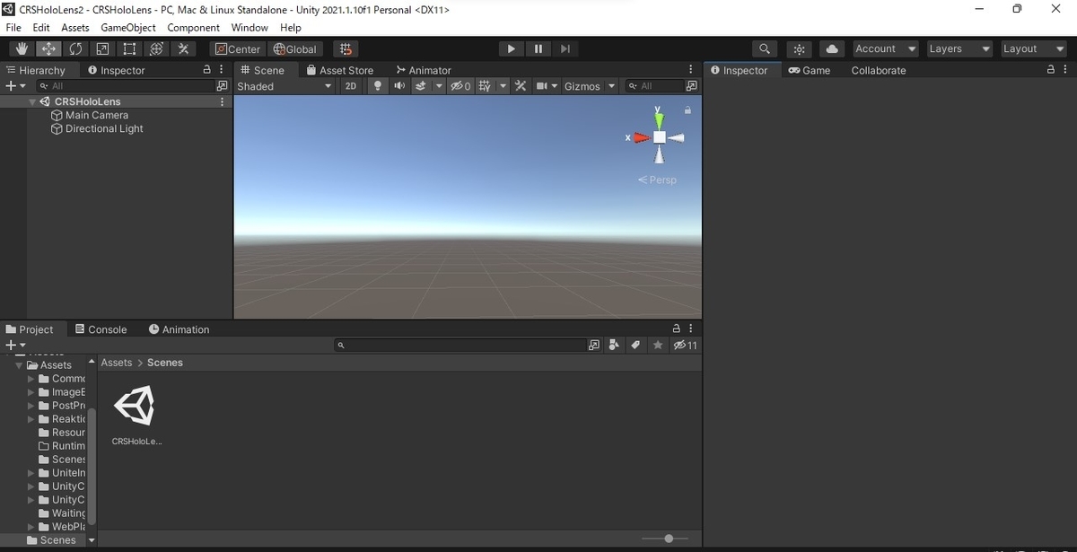Image resolution: width=1077 pixels, height=552 pixels.
Task: Toggle the Scene gizmo rotation lock
Action: (x=687, y=110)
